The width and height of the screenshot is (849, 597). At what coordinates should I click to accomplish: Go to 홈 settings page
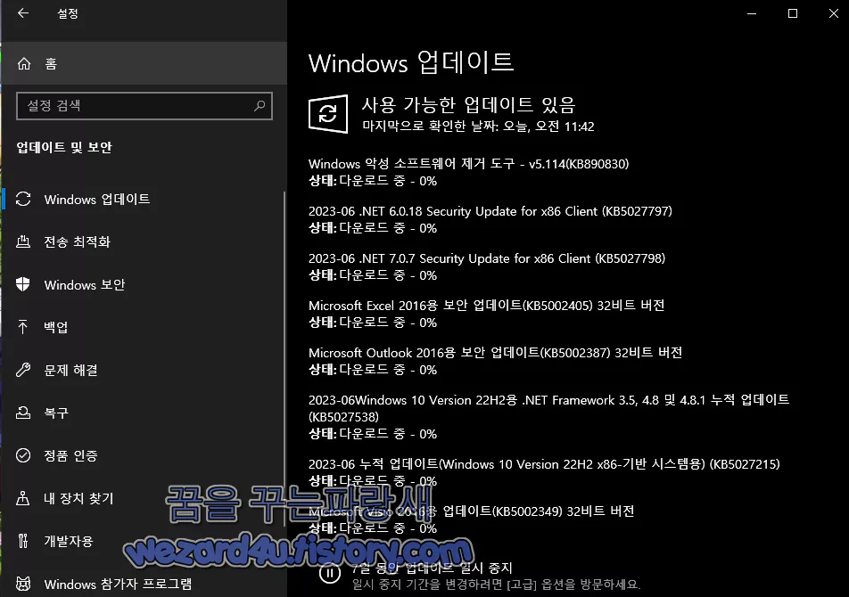pyautogui.click(x=144, y=64)
